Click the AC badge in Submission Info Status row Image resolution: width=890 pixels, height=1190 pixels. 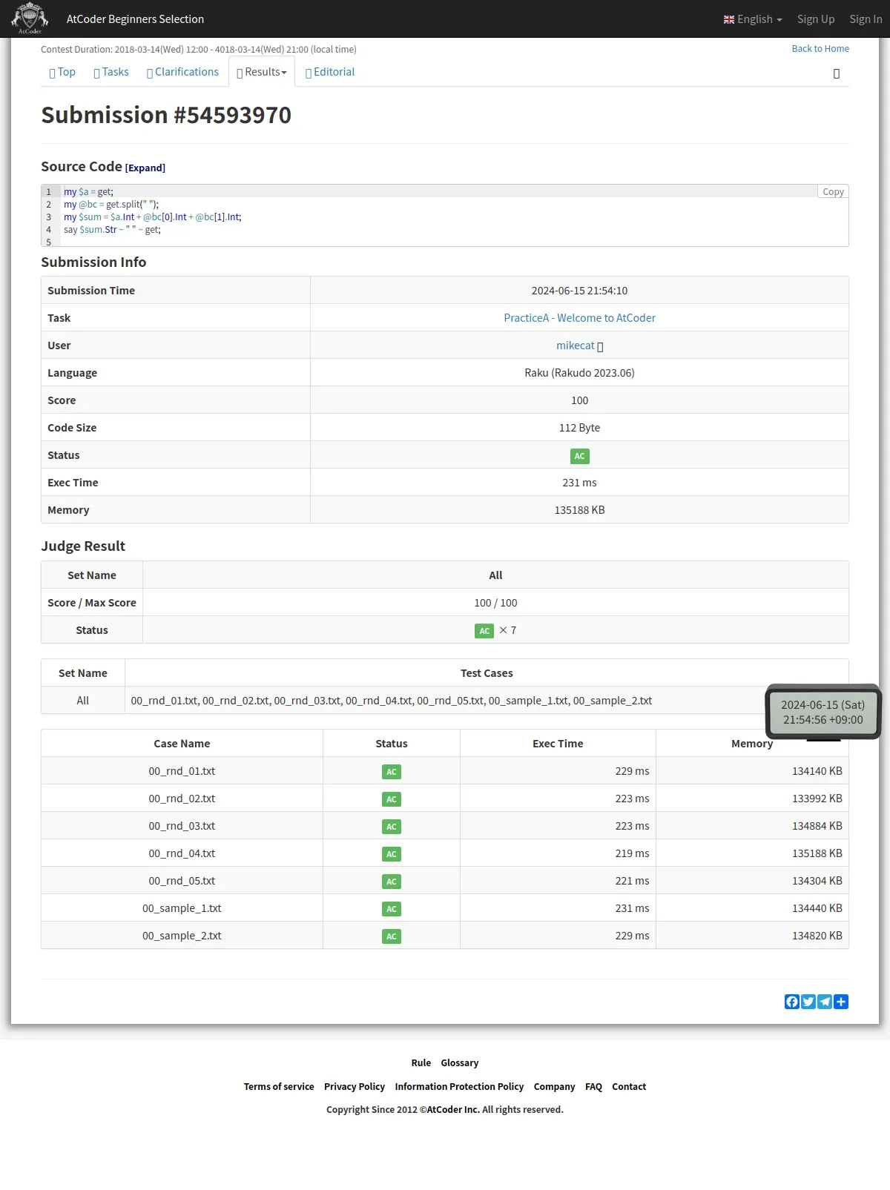(x=580, y=456)
